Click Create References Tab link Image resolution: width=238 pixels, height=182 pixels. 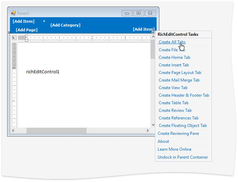(x=179, y=118)
